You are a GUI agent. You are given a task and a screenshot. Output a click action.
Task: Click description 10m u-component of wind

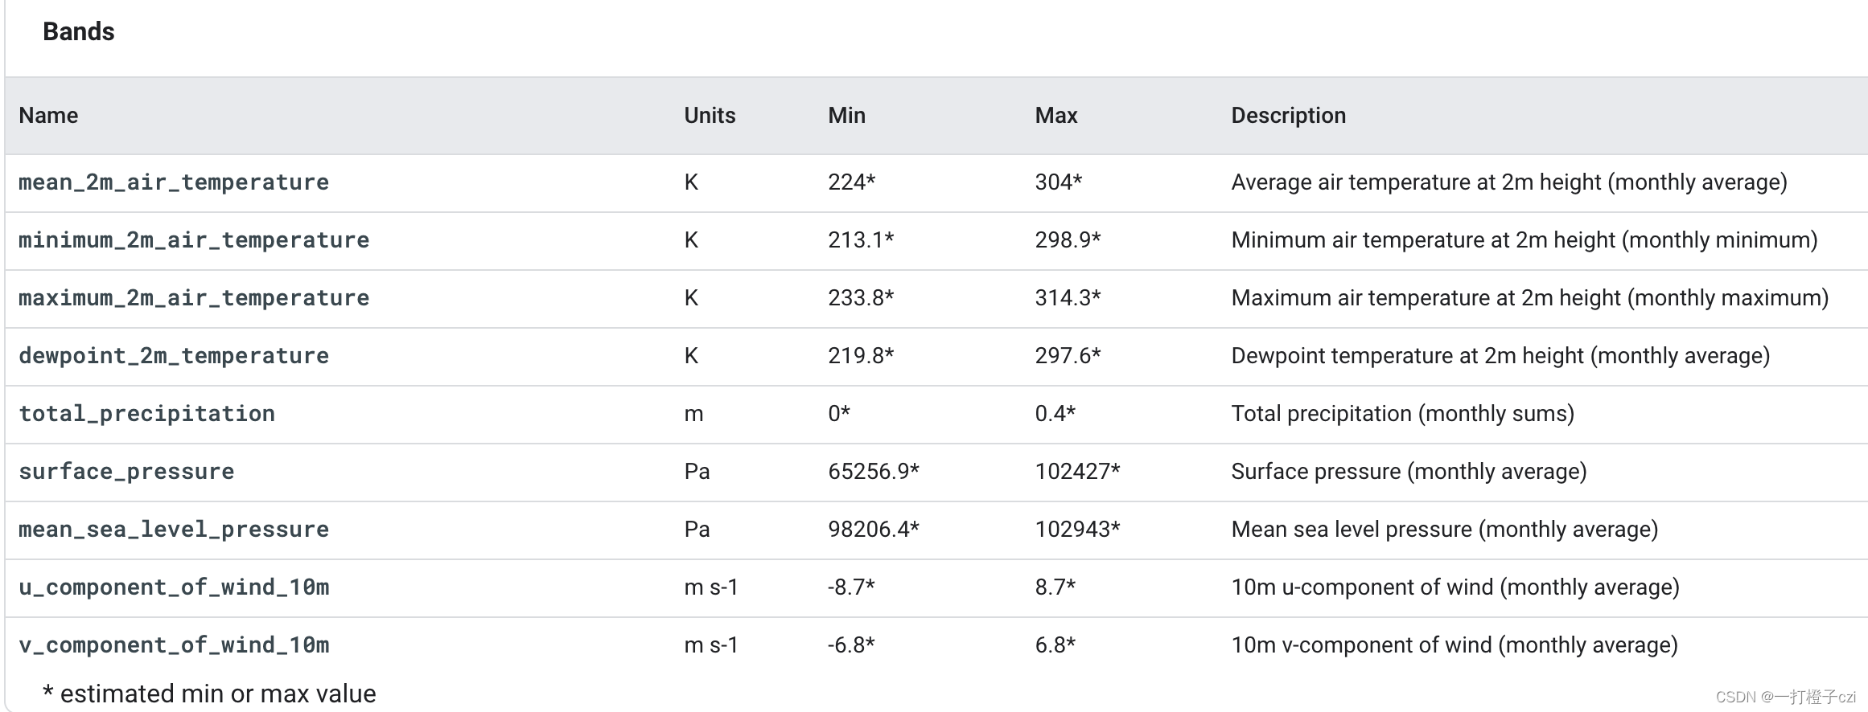click(x=1455, y=587)
